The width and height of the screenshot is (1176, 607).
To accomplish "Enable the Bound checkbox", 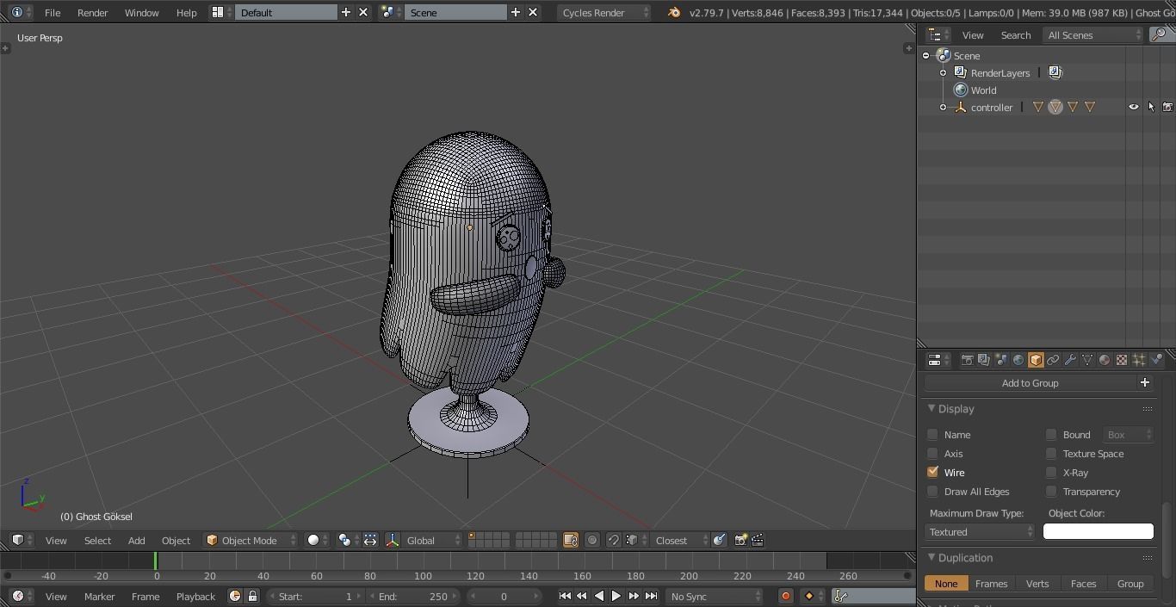I will click(x=1051, y=435).
